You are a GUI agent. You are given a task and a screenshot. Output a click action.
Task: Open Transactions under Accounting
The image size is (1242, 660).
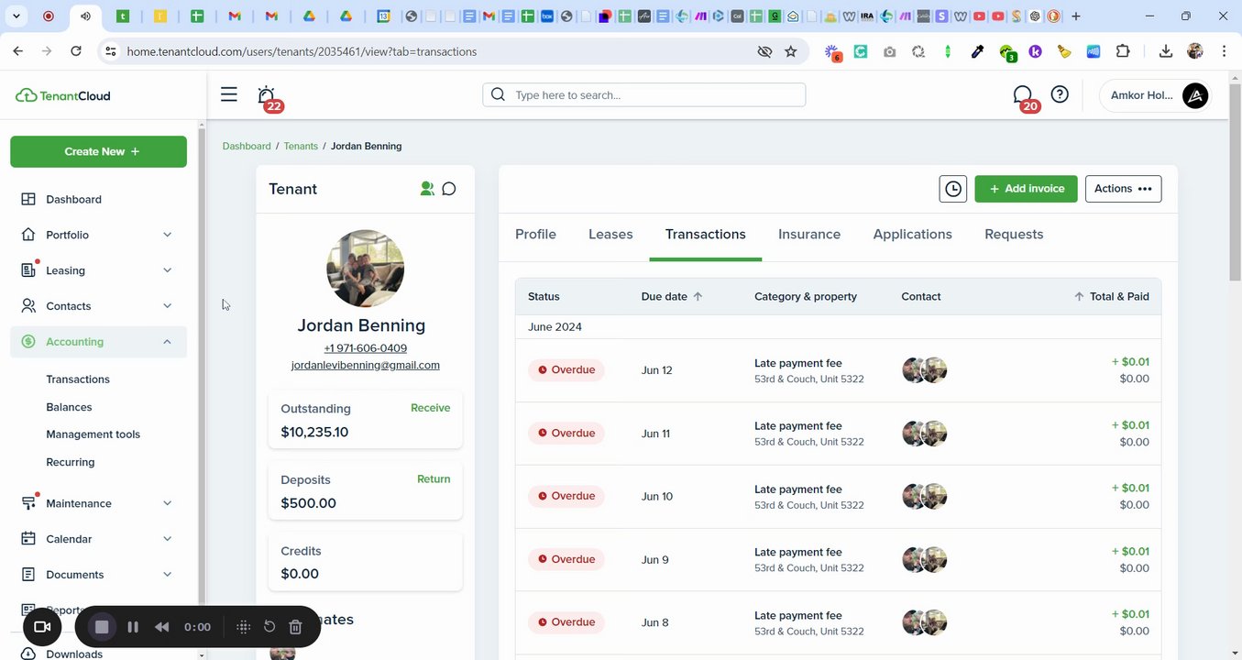78,379
